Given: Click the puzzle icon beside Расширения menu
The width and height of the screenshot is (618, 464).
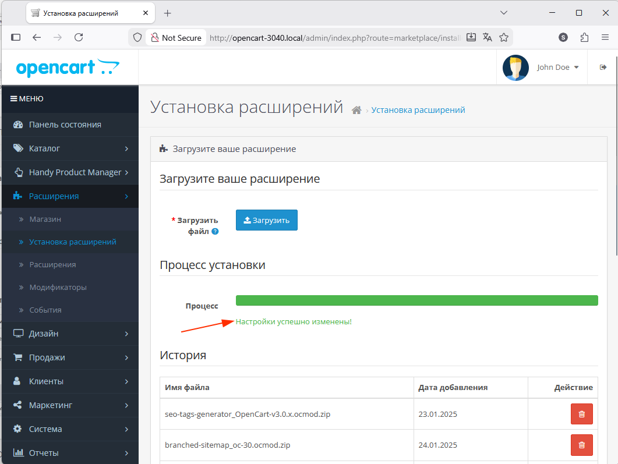Looking at the screenshot, I should tap(17, 196).
